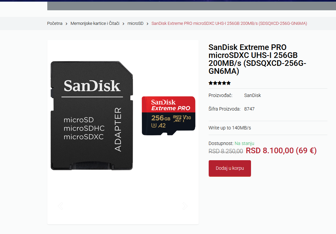Image resolution: width=336 pixels, height=234 pixels.
Task: Click the product title heading
Action: pos(257,59)
